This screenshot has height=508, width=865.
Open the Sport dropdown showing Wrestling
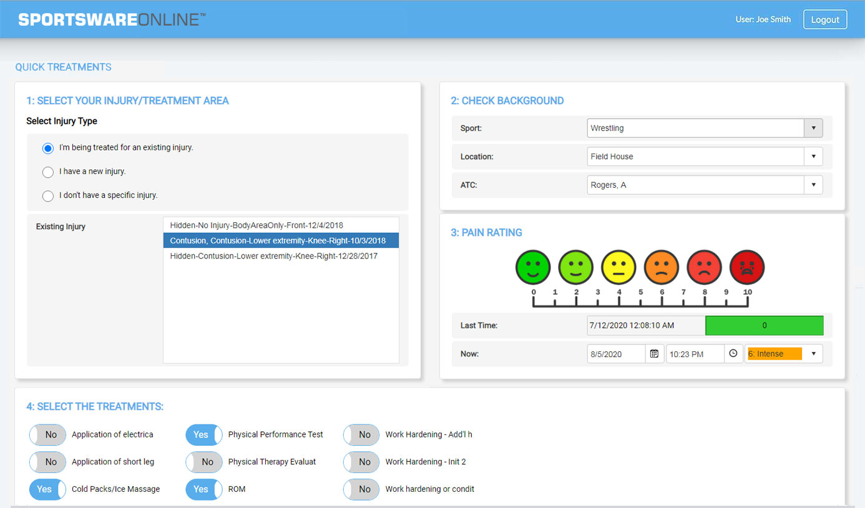[813, 128]
